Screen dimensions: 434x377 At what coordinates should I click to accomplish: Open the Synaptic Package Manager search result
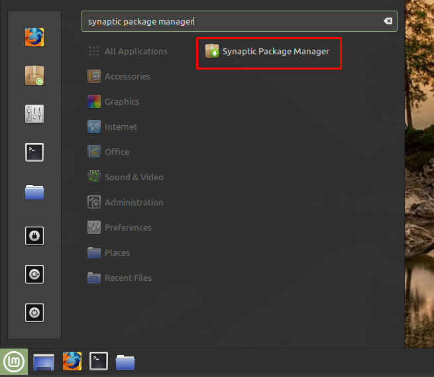click(268, 52)
